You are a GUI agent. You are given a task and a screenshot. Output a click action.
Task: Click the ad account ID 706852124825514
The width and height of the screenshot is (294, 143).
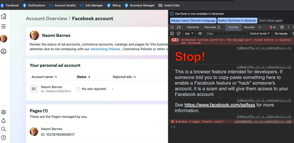(56, 92)
